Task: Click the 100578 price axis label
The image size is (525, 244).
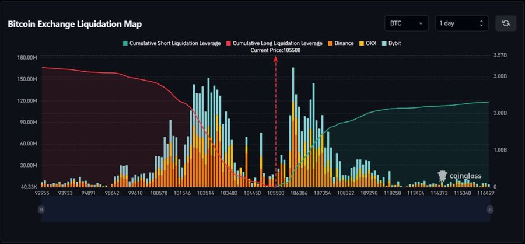Action: 160,193
